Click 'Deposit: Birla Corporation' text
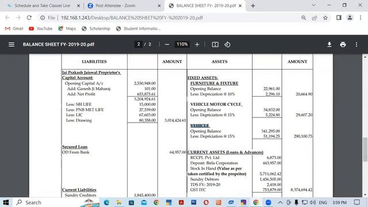The height and width of the screenshot is (207, 368). pos(214,163)
